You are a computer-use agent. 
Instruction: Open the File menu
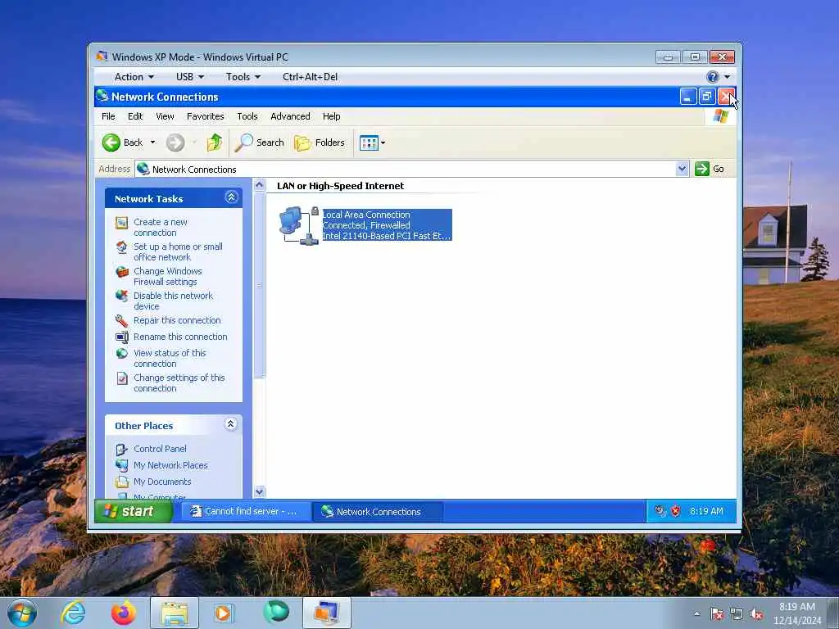[x=108, y=116]
